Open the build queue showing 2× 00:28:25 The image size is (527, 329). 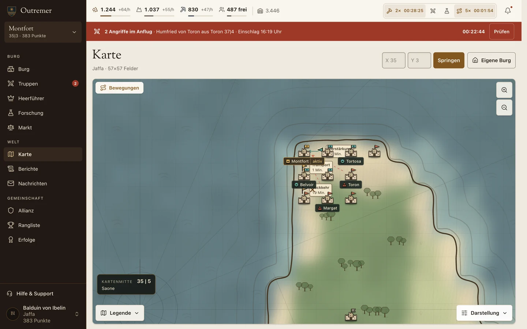click(405, 11)
